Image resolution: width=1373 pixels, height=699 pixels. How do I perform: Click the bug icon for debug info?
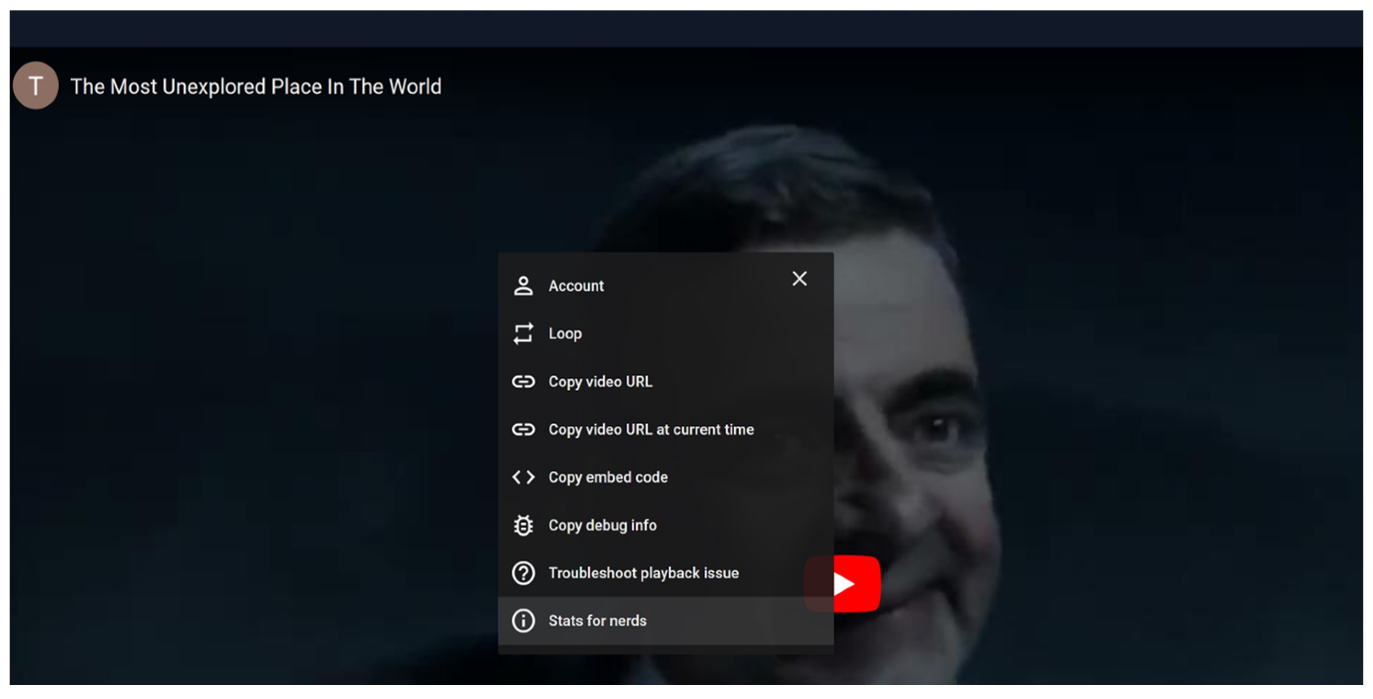pos(523,525)
